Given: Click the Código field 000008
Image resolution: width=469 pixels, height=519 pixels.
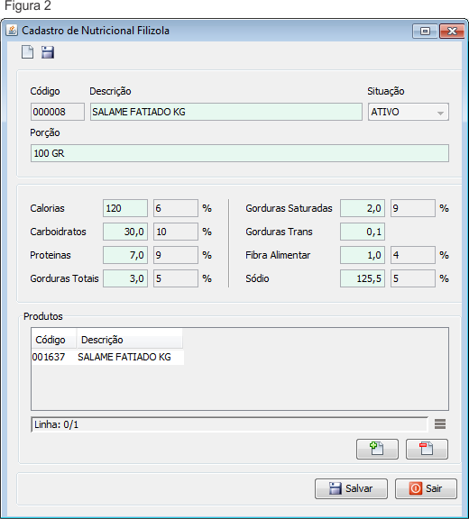Looking at the screenshot, I should 58,112.
